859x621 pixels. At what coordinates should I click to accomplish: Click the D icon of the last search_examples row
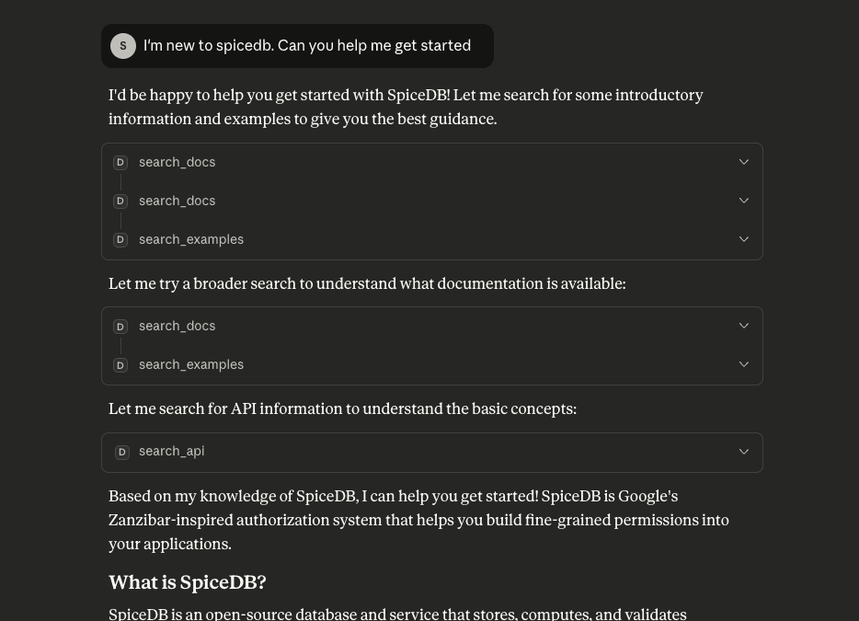coord(120,365)
